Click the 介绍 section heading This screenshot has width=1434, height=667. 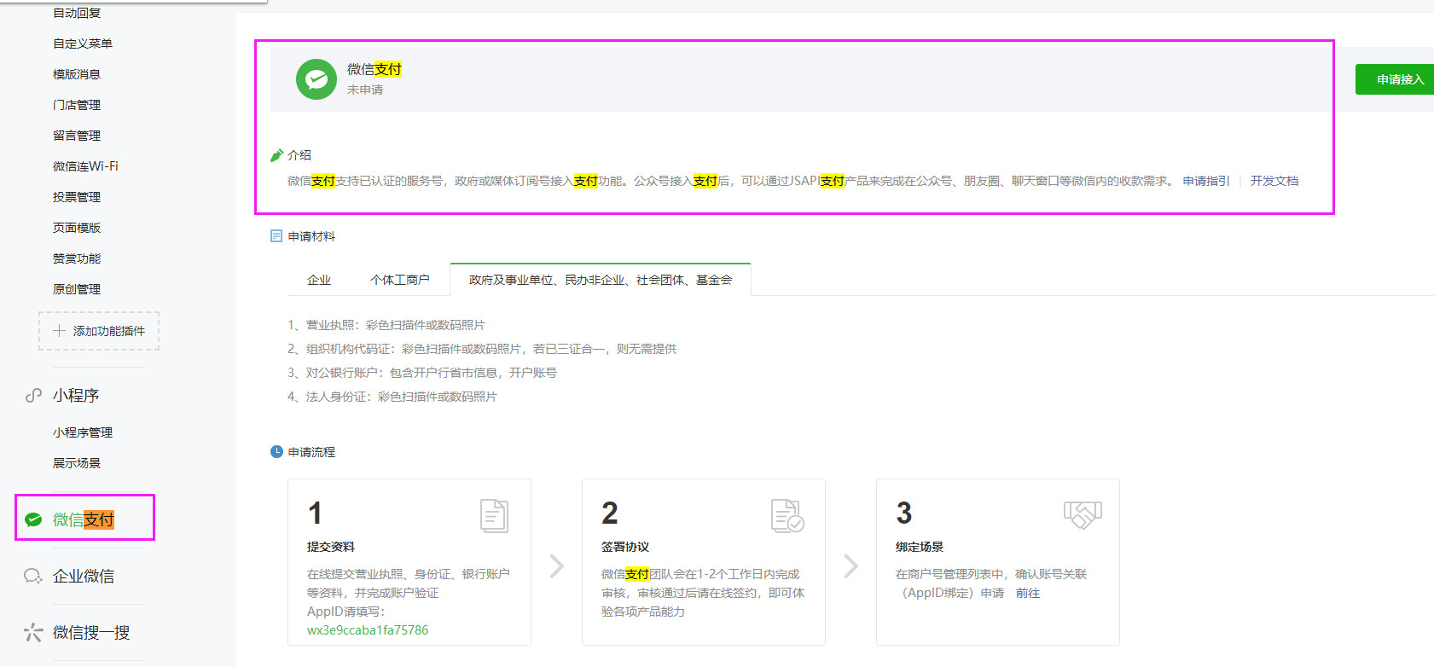click(x=299, y=155)
